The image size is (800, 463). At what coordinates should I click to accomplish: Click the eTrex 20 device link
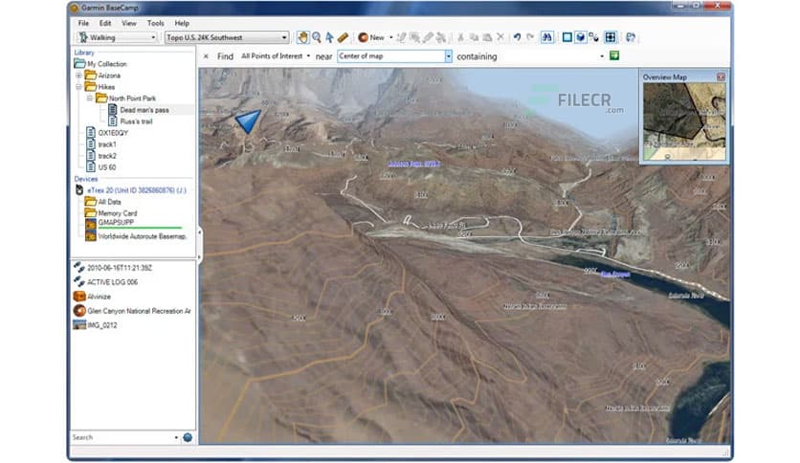137,190
